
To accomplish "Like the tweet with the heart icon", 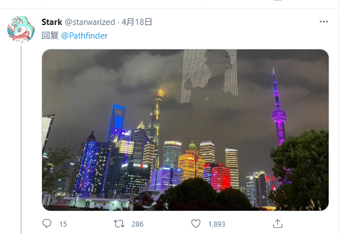I will pos(196,224).
